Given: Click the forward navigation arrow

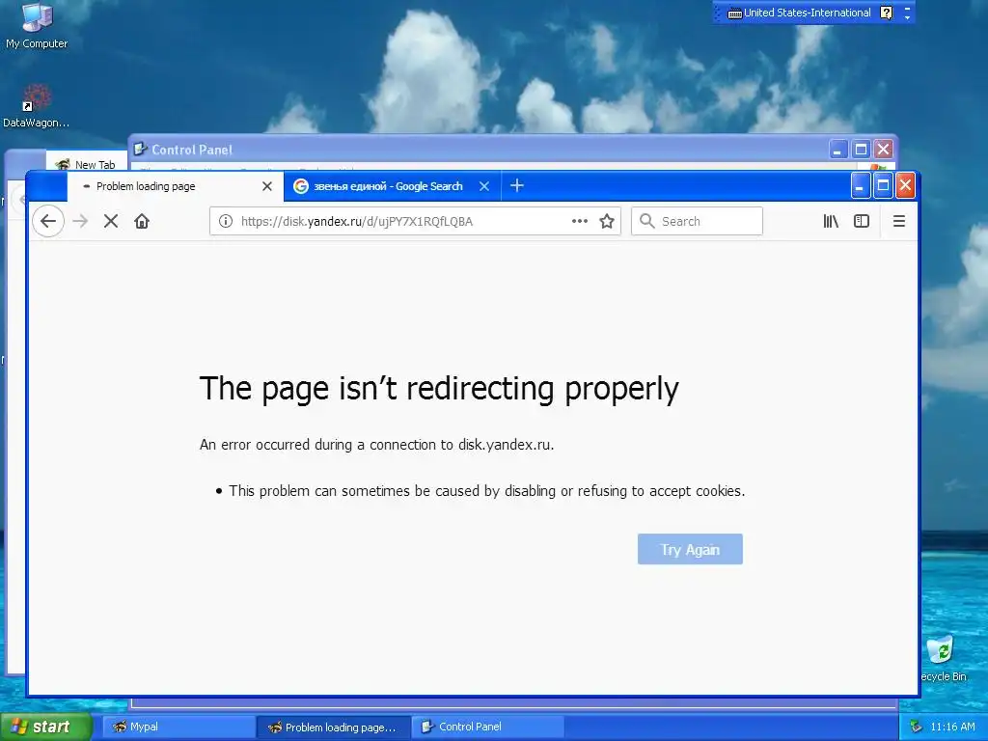Looking at the screenshot, I should (x=80, y=221).
